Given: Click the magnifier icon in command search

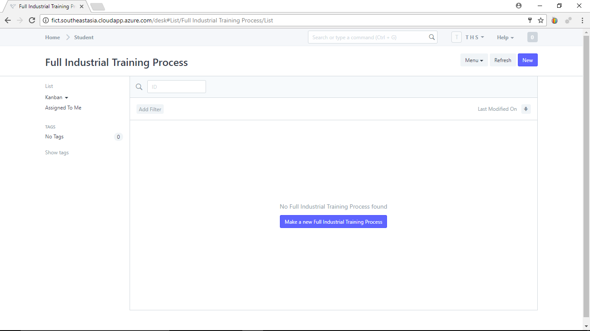Looking at the screenshot, I should tap(432, 37).
